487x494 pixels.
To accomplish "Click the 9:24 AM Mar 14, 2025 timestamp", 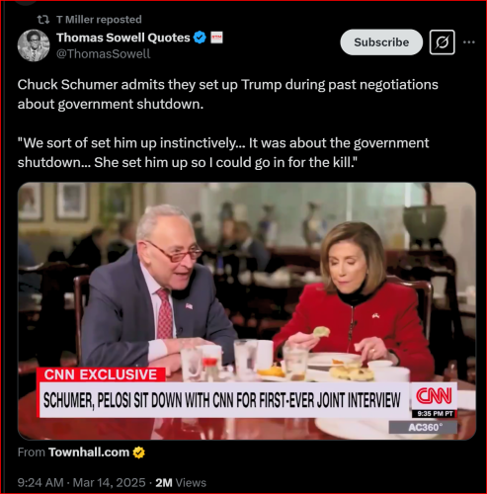I will 81,483.
